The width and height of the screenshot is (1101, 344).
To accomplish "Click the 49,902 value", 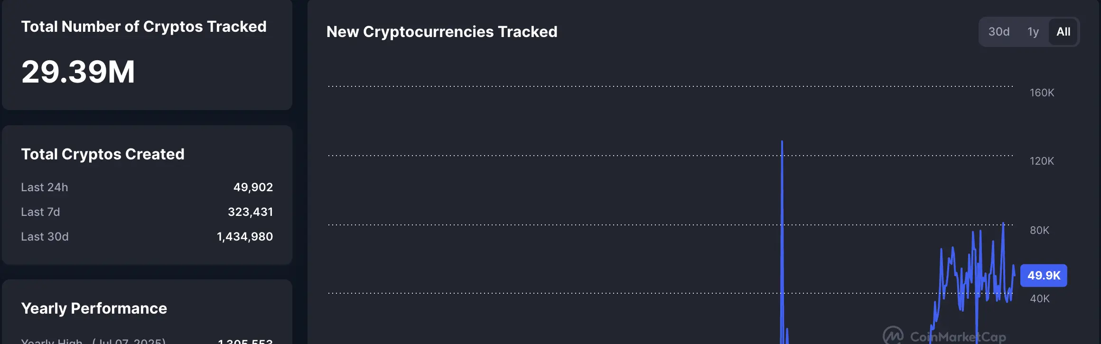I will (253, 187).
